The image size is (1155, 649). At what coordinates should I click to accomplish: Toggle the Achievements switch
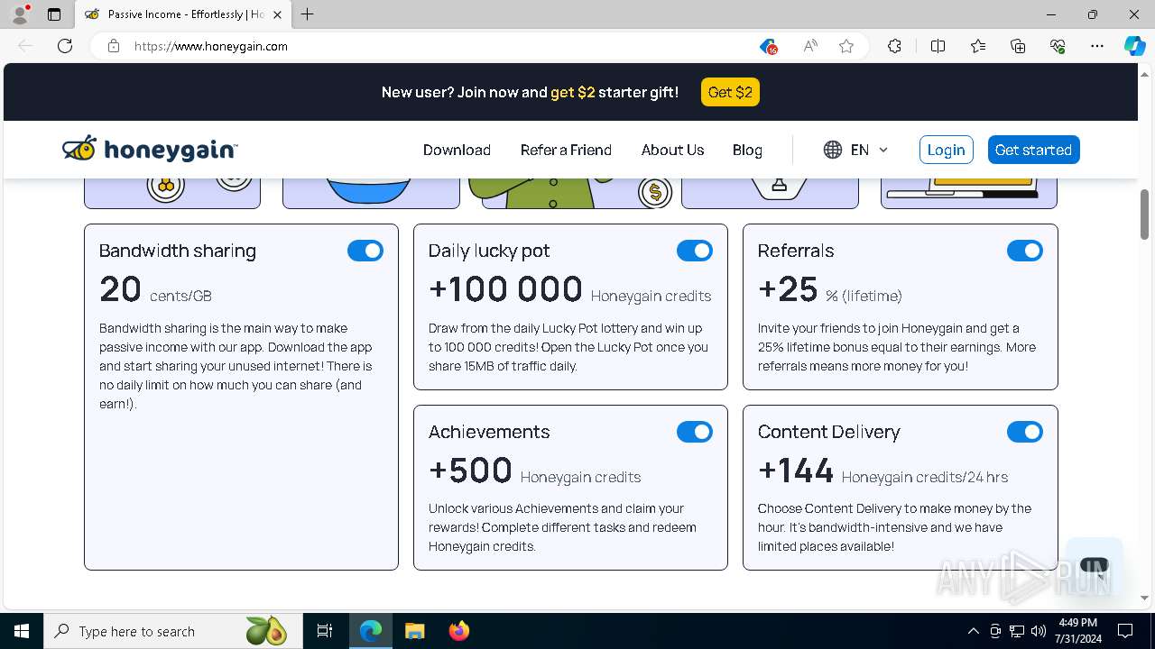point(695,432)
